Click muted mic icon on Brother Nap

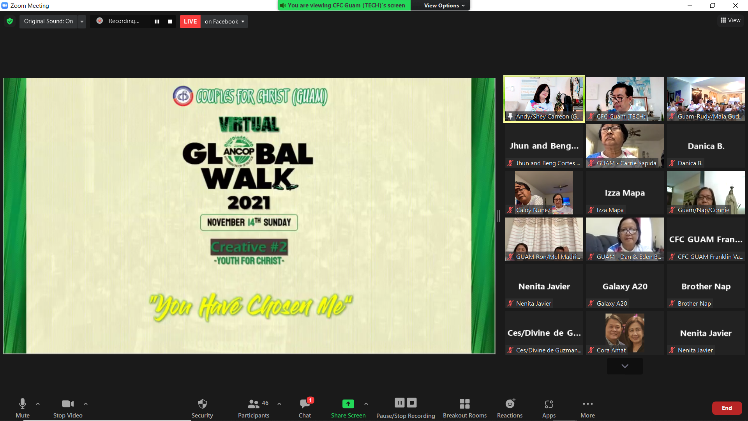click(x=672, y=303)
